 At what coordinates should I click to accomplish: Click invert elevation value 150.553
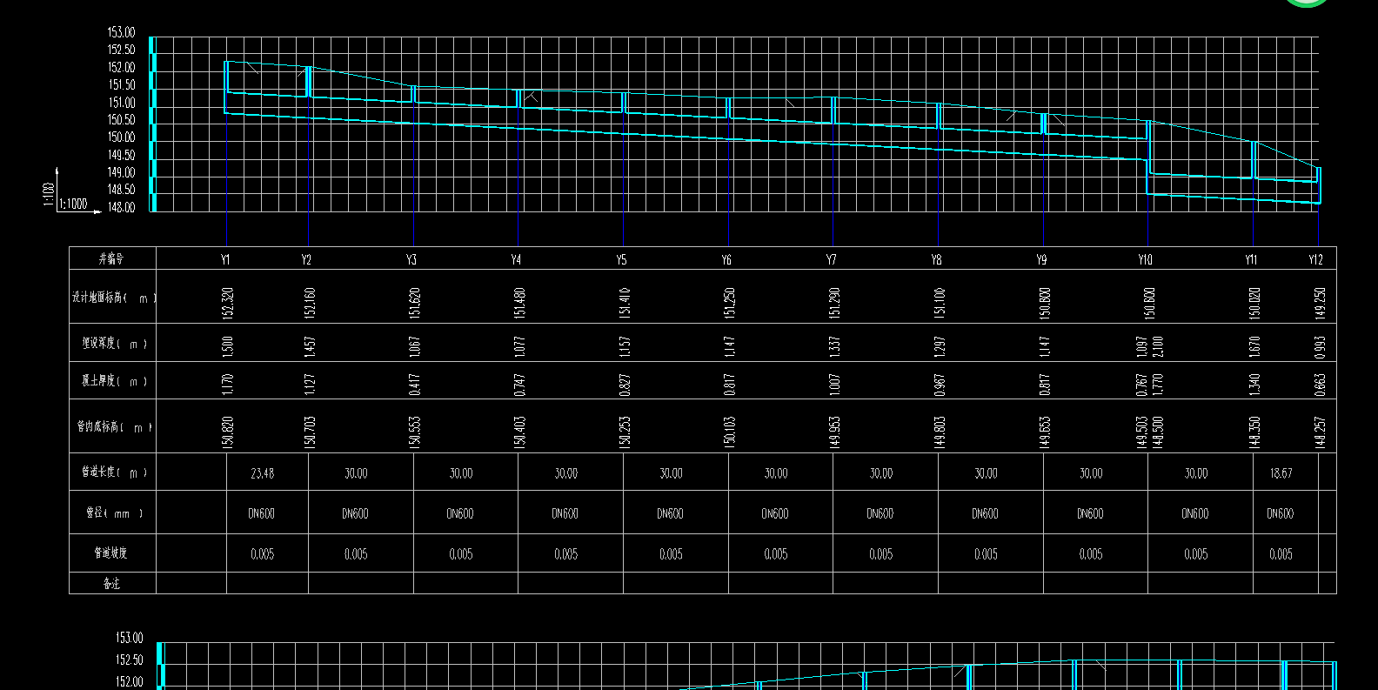[x=415, y=431]
